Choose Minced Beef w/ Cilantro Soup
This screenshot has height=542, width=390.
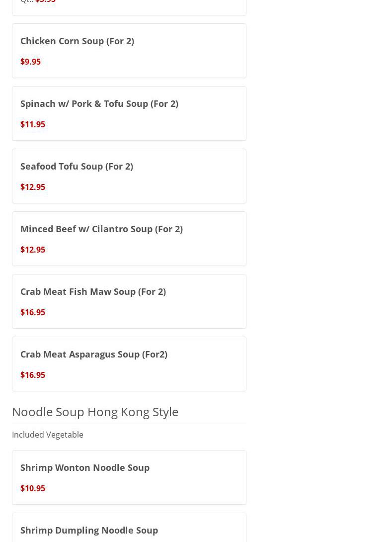101,229
